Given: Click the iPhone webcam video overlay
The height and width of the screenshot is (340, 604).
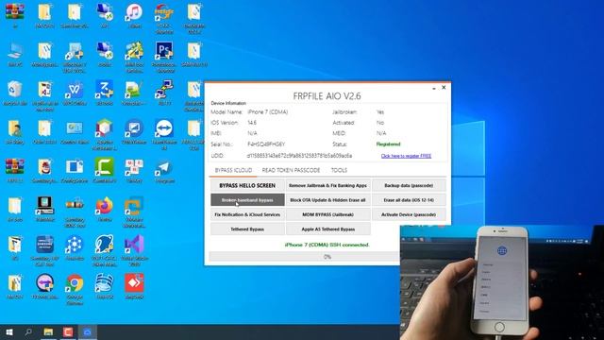Looking at the screenshot, I should pos(502,282).
